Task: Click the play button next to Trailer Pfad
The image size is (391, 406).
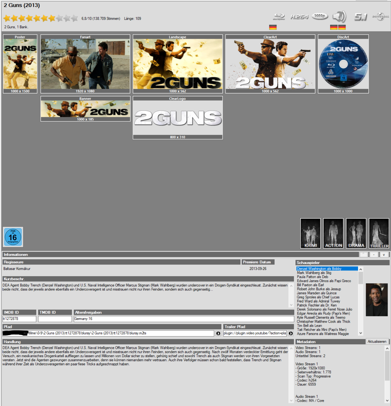Action: [x=291, y=333]
